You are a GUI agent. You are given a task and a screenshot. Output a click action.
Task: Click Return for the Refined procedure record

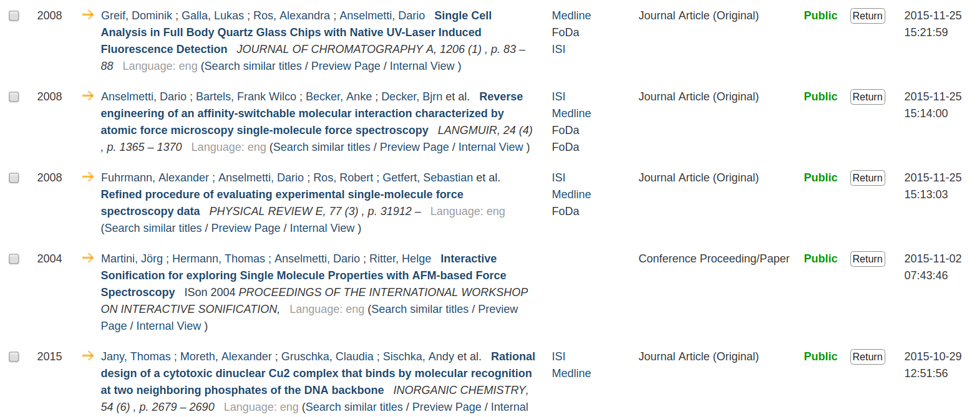pyautogui.click(x=867, y=178)
